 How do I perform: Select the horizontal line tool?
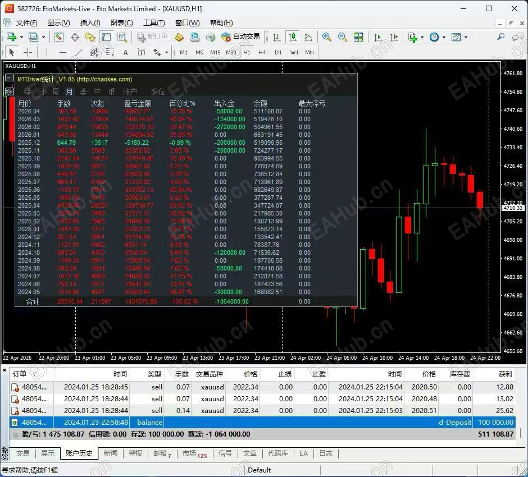pyautogui.click(x=63, y=52)
